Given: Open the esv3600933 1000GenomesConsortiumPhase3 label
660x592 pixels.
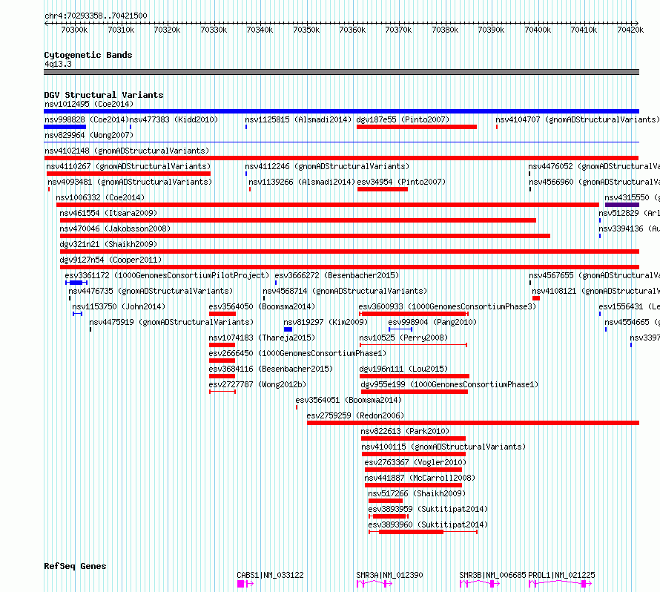Looking at the screenshot, I should [447, 306].
